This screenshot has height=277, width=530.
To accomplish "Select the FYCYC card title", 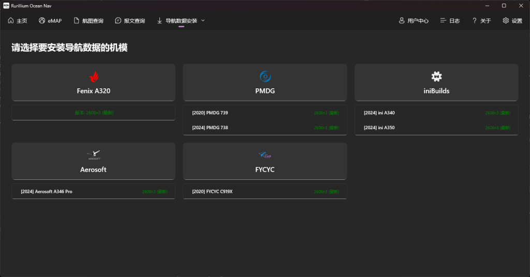I will tap(265, 170).
